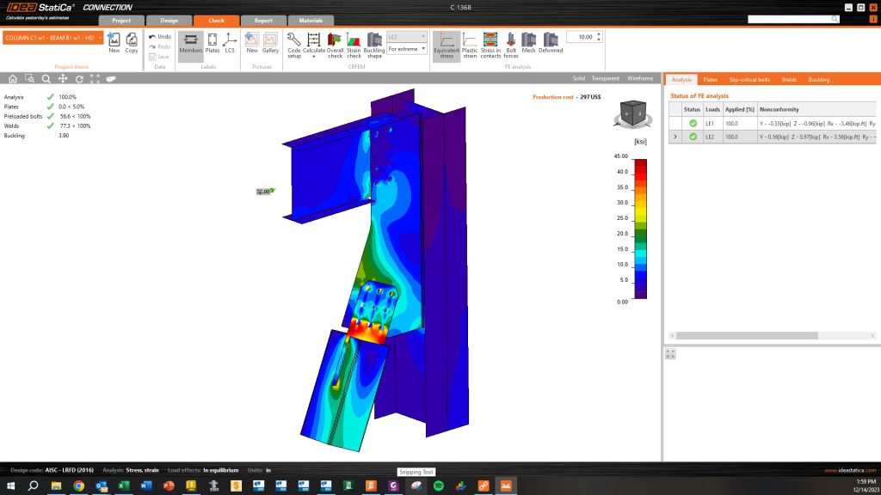
Task: Click the expand panel icon below results table
Action: (670, 353)
